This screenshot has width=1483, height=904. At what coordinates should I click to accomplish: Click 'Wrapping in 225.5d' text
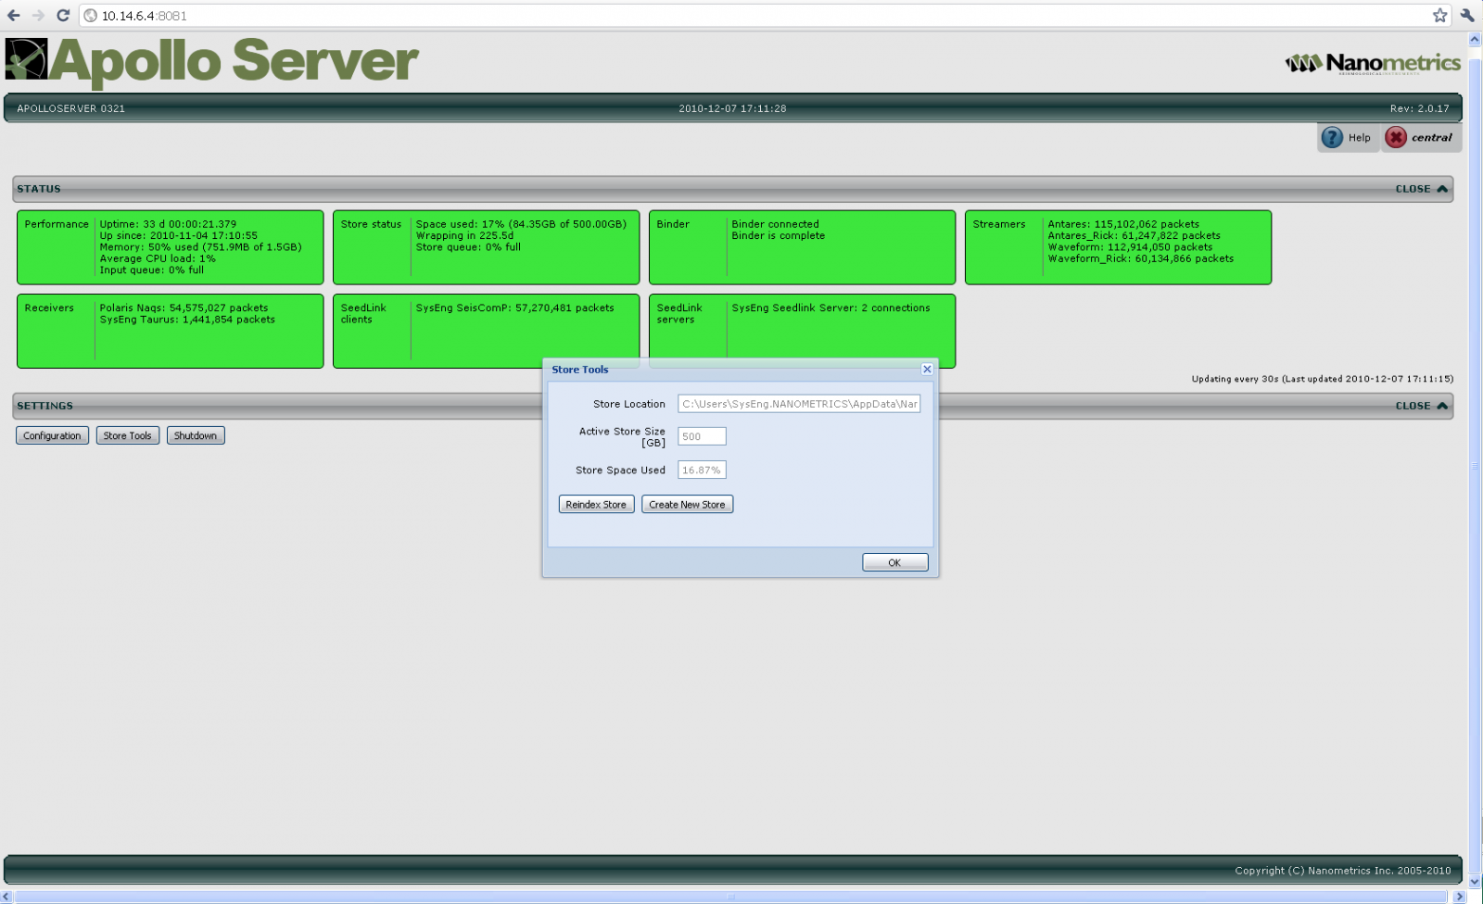(x=464, y=235)
